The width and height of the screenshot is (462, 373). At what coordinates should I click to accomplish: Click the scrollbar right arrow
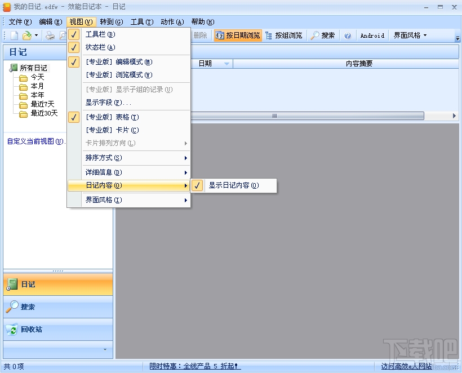(454, 116)
